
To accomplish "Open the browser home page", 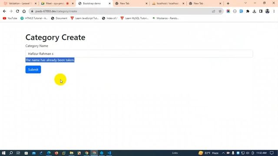I will click(24, 11).
